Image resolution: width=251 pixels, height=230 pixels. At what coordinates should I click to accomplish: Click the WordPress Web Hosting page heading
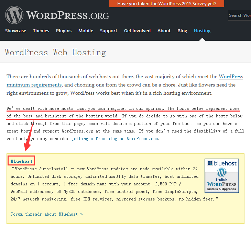[55, 52]
